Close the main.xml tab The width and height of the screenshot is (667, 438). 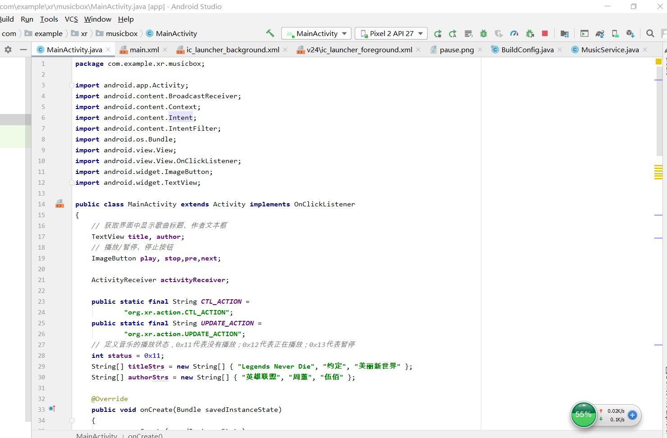point(165,50)
